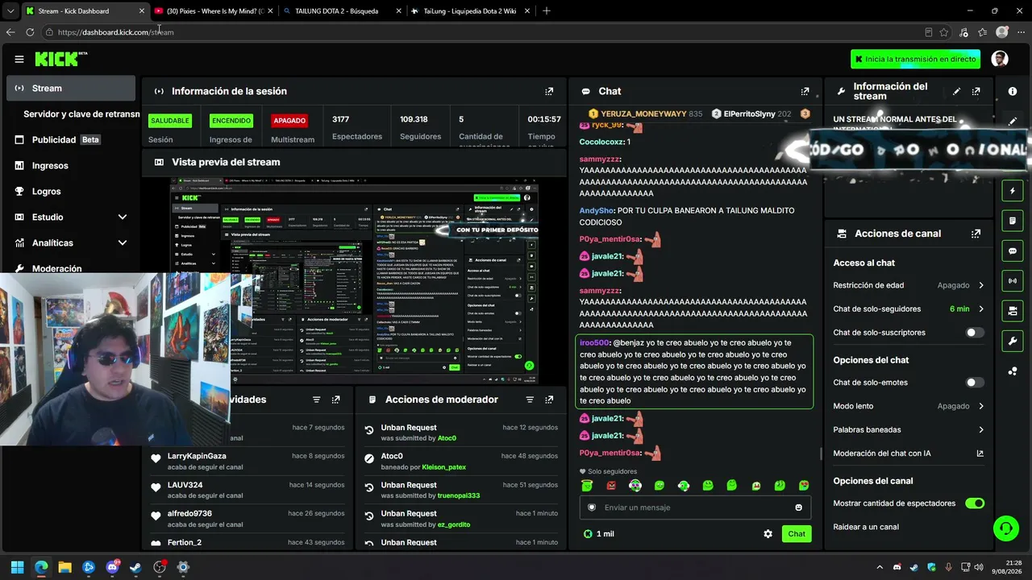Open File Explorer from the taskbar
Screen dimensions: 1032x580
click(64, 567)
